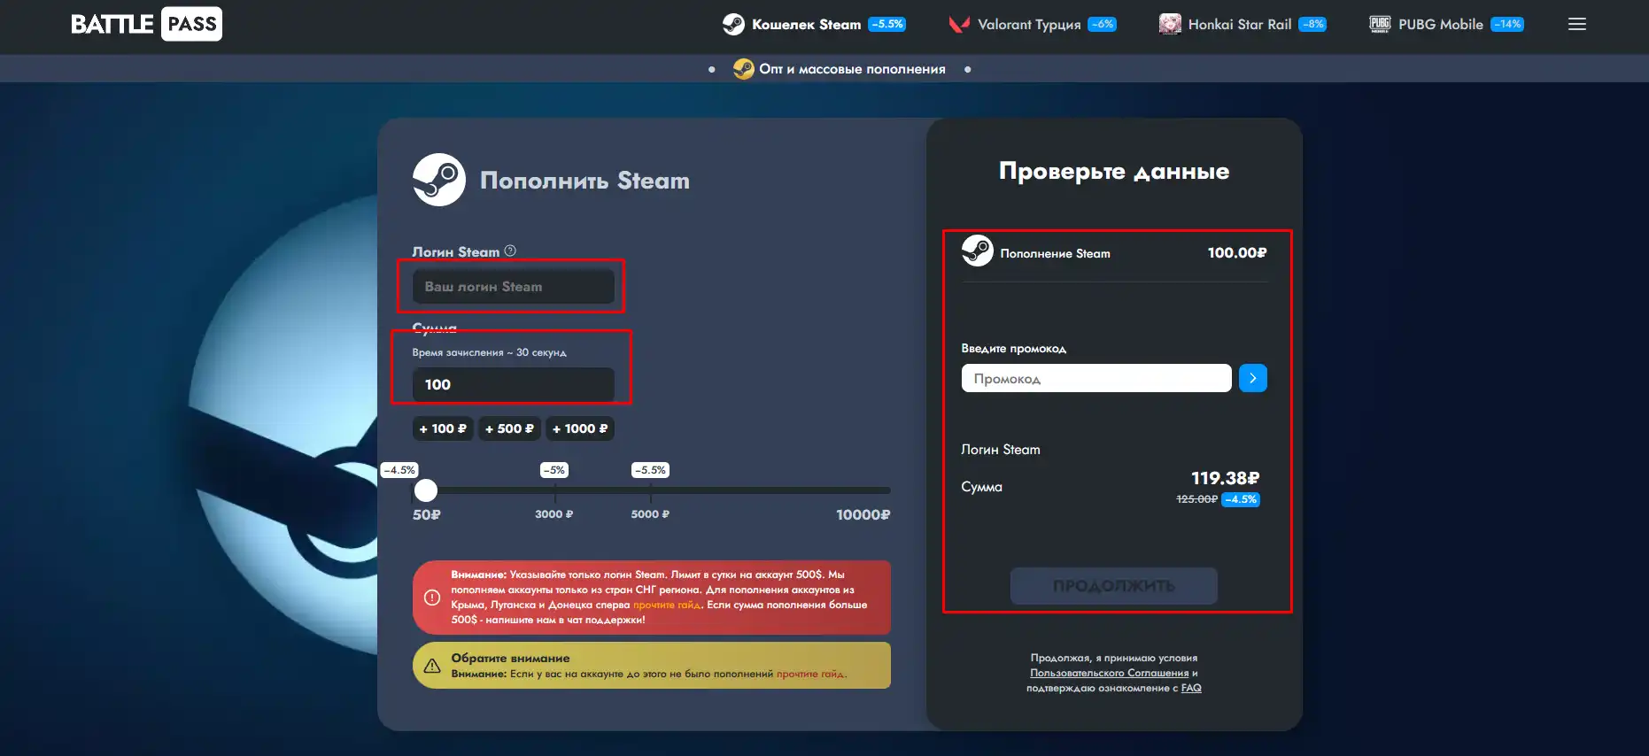The image size is (1649, 756).
Task: Open прочтите гайд link in yellow notice
Action: (810, 674)
